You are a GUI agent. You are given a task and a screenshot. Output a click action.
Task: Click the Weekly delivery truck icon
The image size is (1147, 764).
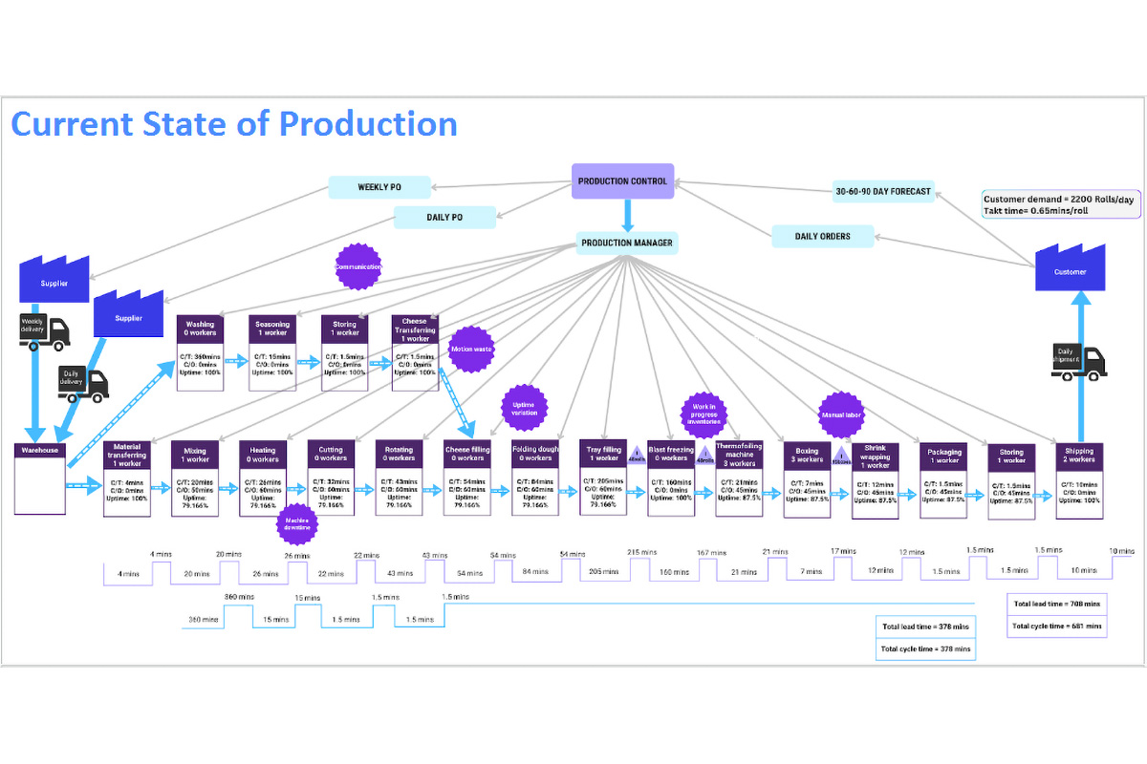tap(44, 329)
